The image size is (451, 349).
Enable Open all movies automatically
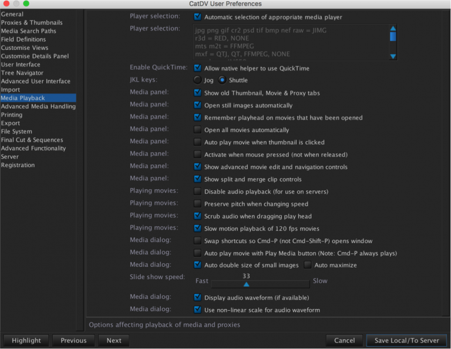[x=197, y=130]
